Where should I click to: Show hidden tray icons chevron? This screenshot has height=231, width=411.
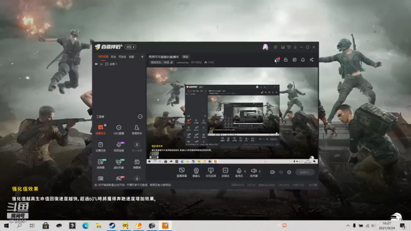[348, 225]
